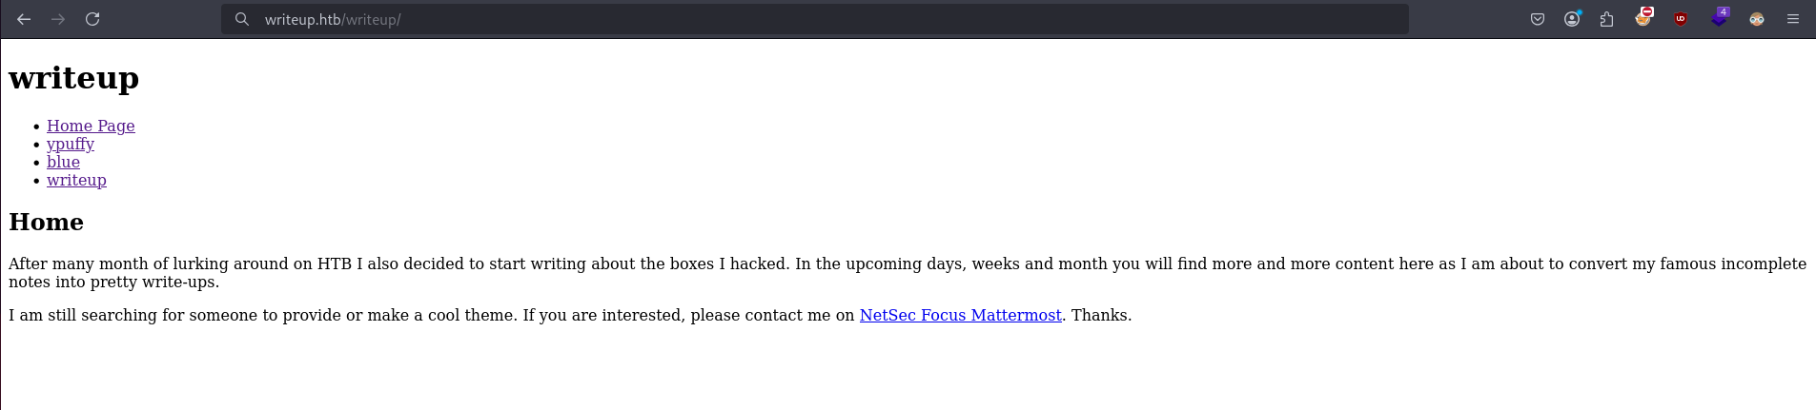Open the blue write-up link
This screenshot has height=410, width=1816.
click(x=63, y=162)
